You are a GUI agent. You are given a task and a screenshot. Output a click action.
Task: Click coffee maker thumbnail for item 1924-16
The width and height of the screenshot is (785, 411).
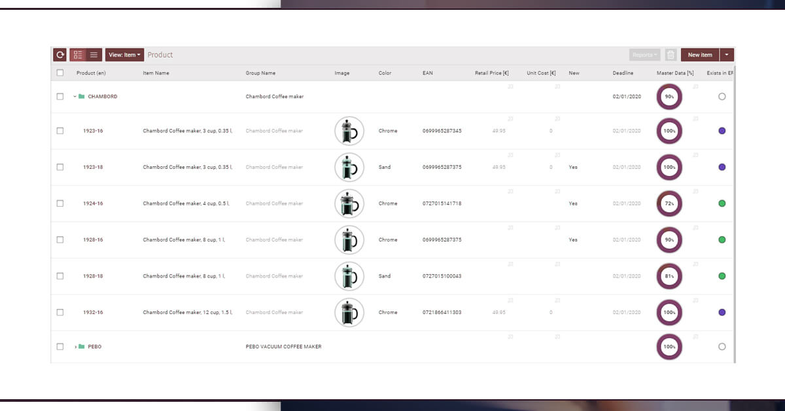[x=349, y=204]
